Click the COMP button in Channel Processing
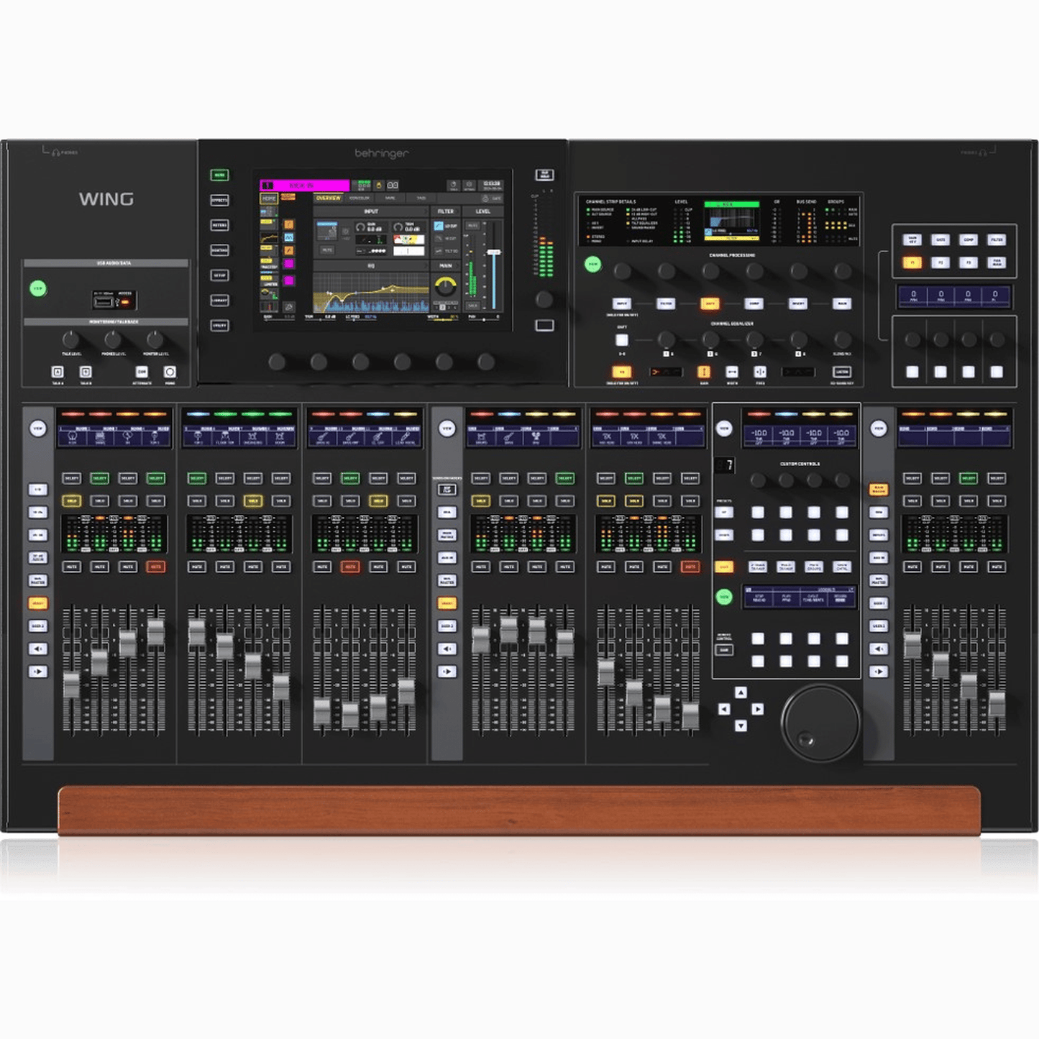 tap(754, 303)
